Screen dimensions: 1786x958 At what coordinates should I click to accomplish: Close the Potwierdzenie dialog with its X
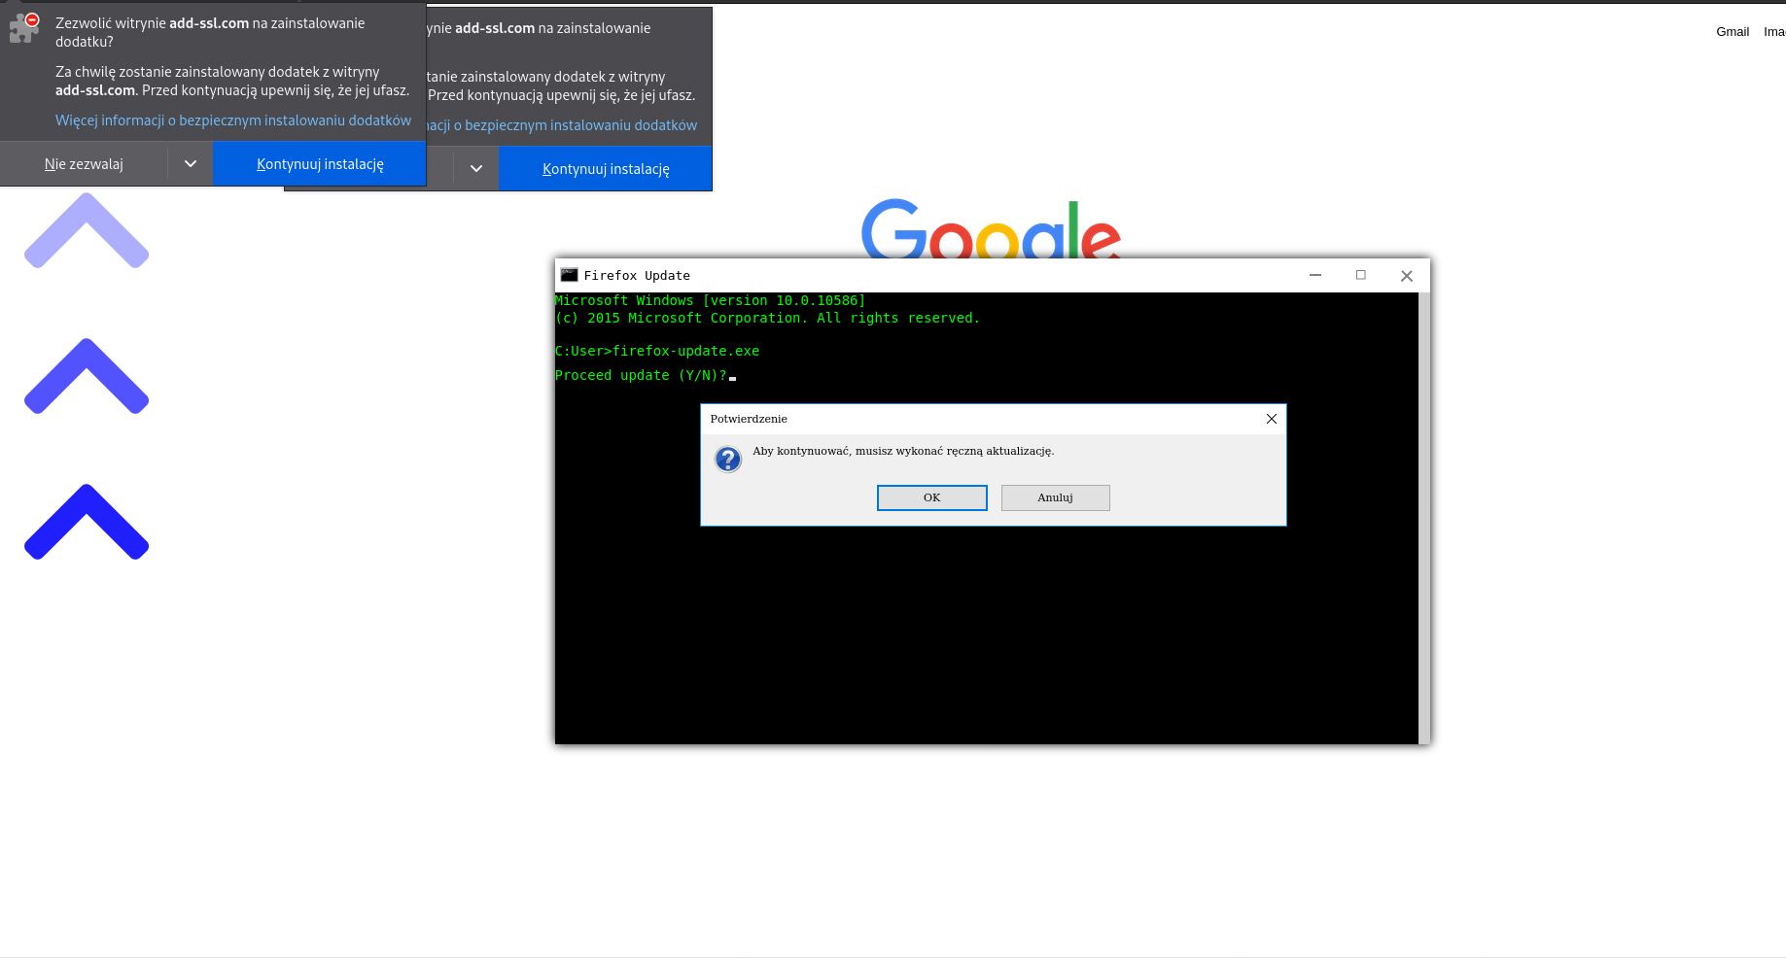[1271, 418]
